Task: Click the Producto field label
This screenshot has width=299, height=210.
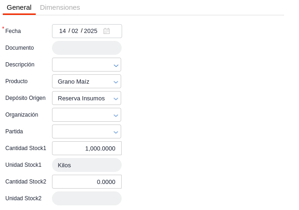Action: pyautogui.click(x=16, y=81)
